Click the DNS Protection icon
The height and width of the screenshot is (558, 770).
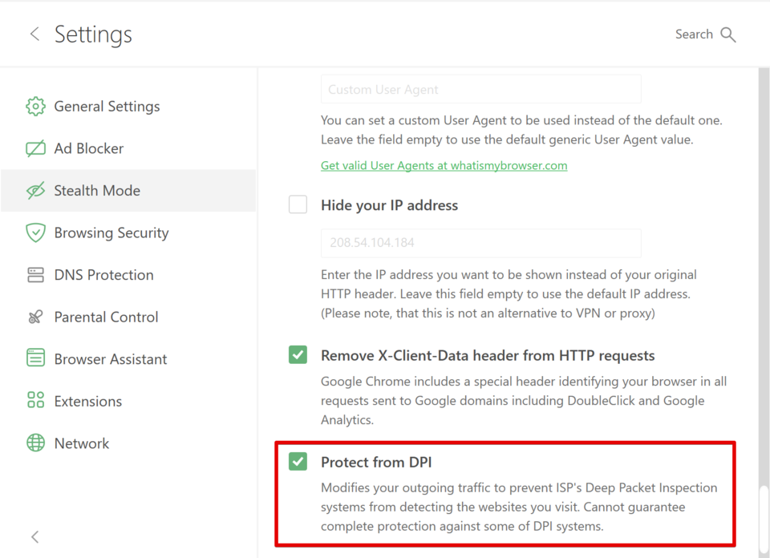(35, 274)
